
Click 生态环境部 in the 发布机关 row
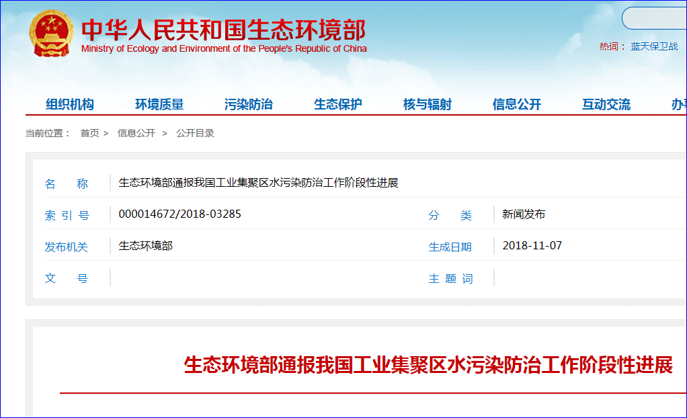coord(146,246)
